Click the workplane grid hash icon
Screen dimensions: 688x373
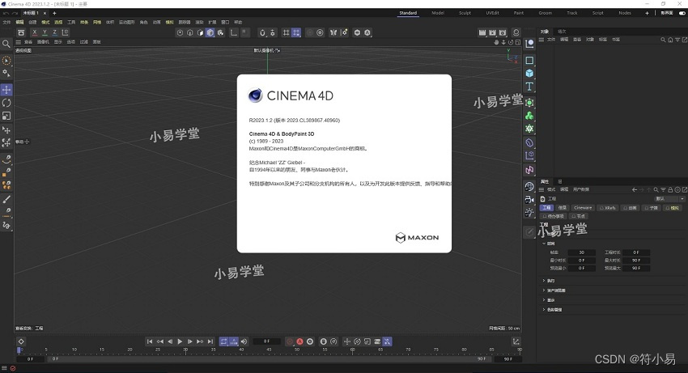(x=286, y=32)
